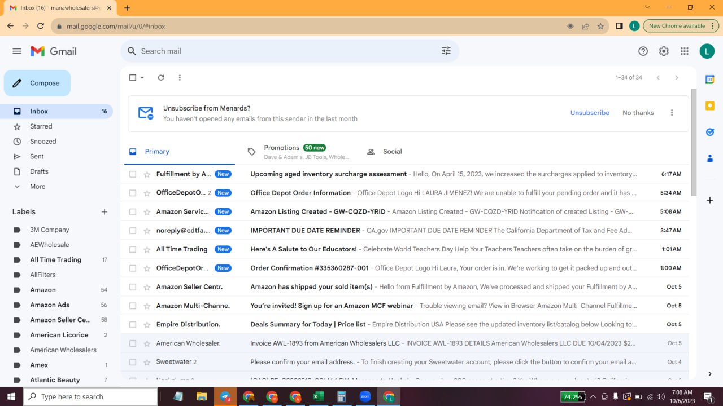
Task: Check the noreply@cdtfa email checkbox
Action: coord(133,231)
